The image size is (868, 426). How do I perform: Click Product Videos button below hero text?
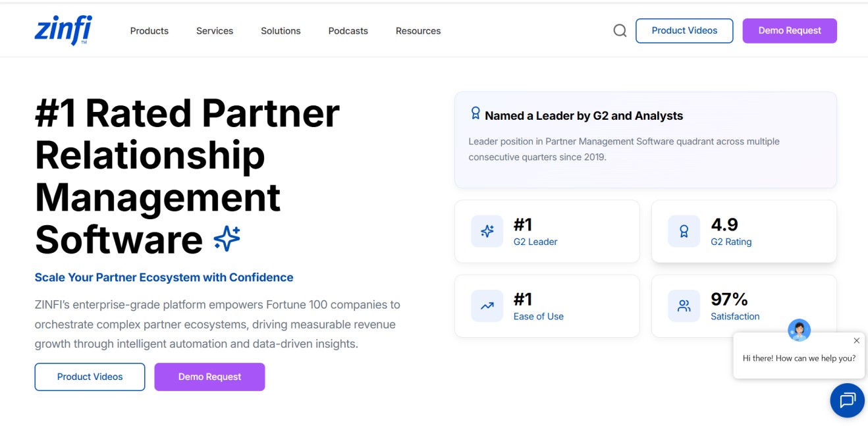(90, 377)
